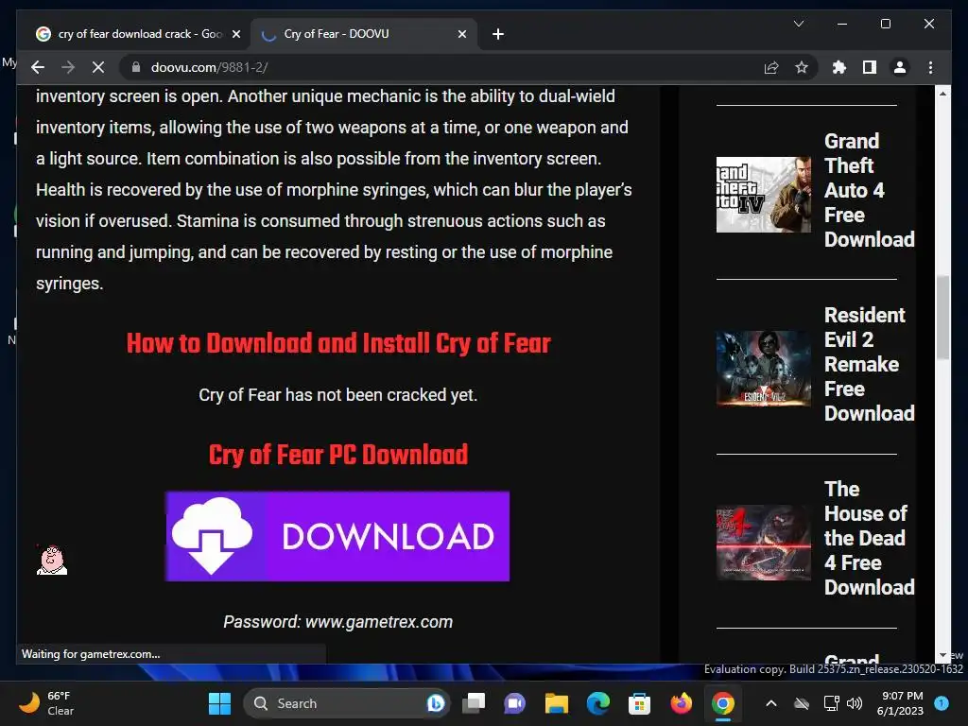Click the forward navigation arrow
This screenshot has width=968, height=726.
pos(68,67)
